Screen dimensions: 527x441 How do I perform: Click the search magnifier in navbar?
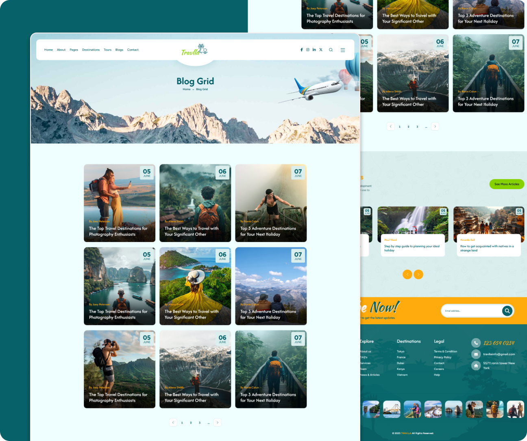[x=331, y=50]
